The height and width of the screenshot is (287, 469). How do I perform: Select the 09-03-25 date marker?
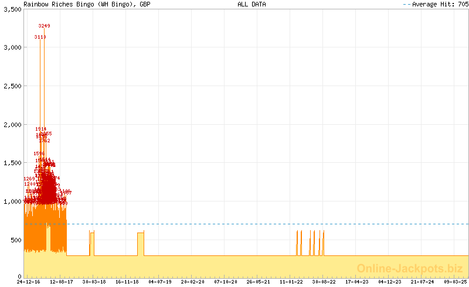(x=456, y=282)
